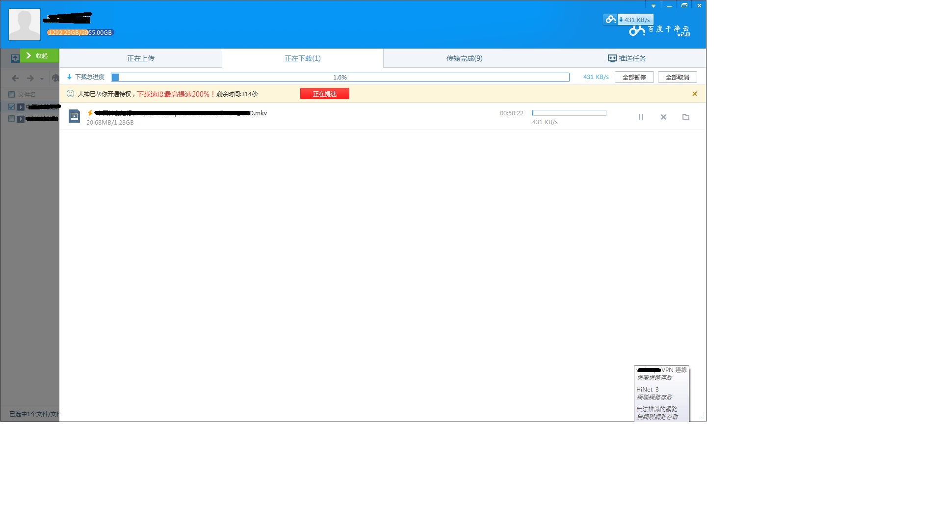This screenshot has width=942, height=530.
Task: Uncheck the first checked file row checkbox
Action: 11,106
